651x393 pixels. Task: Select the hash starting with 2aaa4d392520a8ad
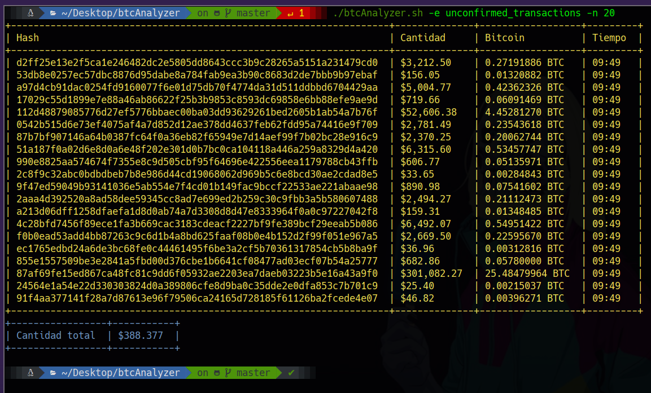pos(197,200)
